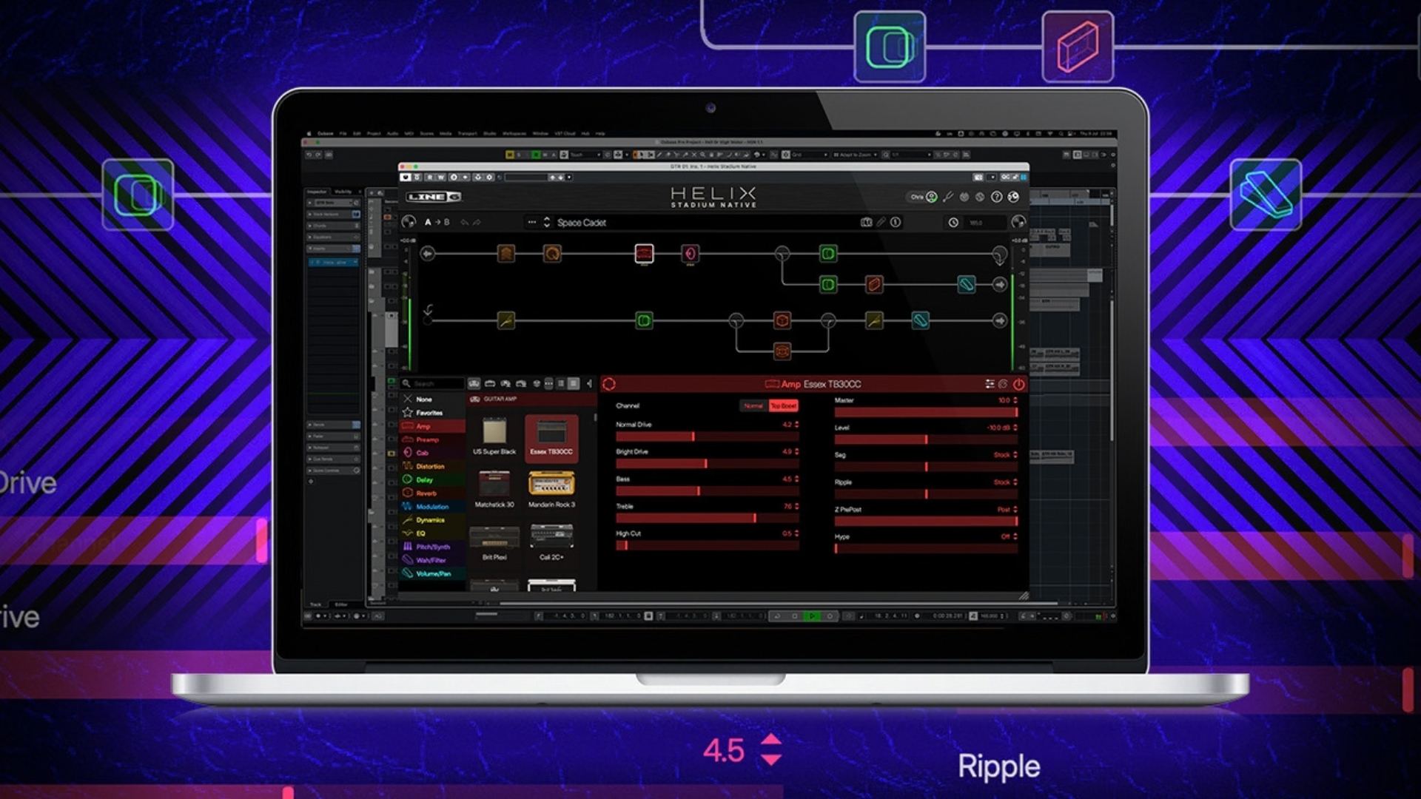This screenshot has width=1421, height=799.
Task: Choose the Mandarin Rock 3 amp
Action: click(x=551, y=490)
